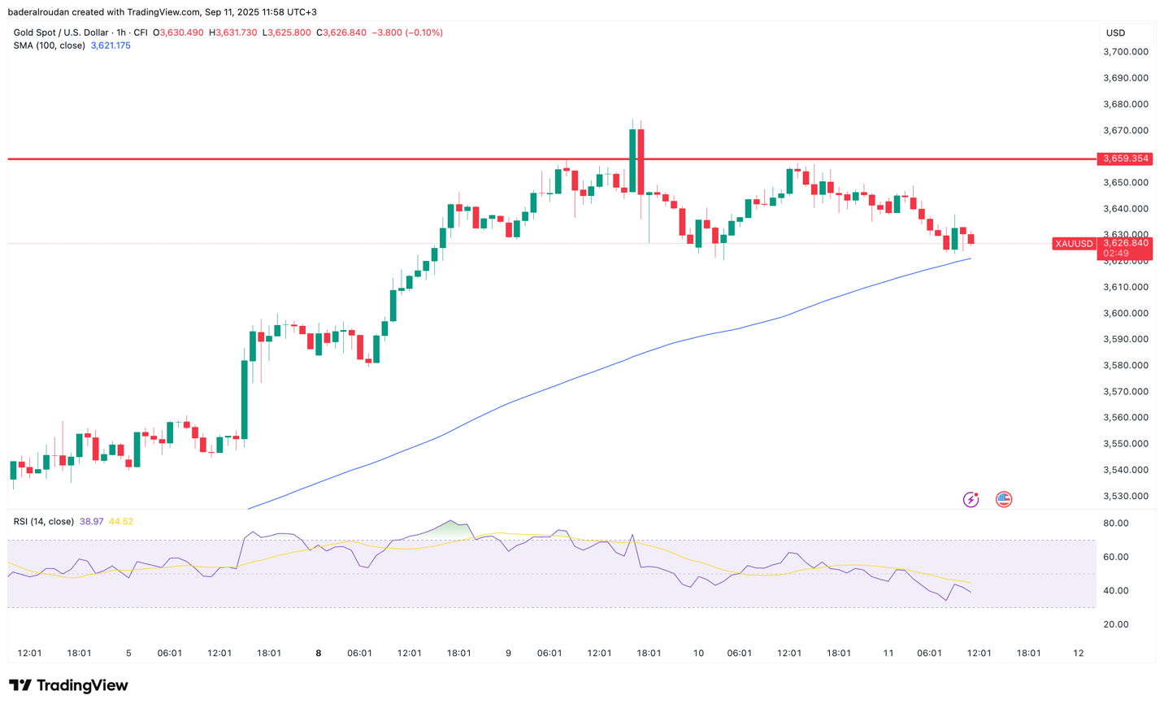Open the SMA (100, close) indicator legend
1164x708 pixels.
49,46
